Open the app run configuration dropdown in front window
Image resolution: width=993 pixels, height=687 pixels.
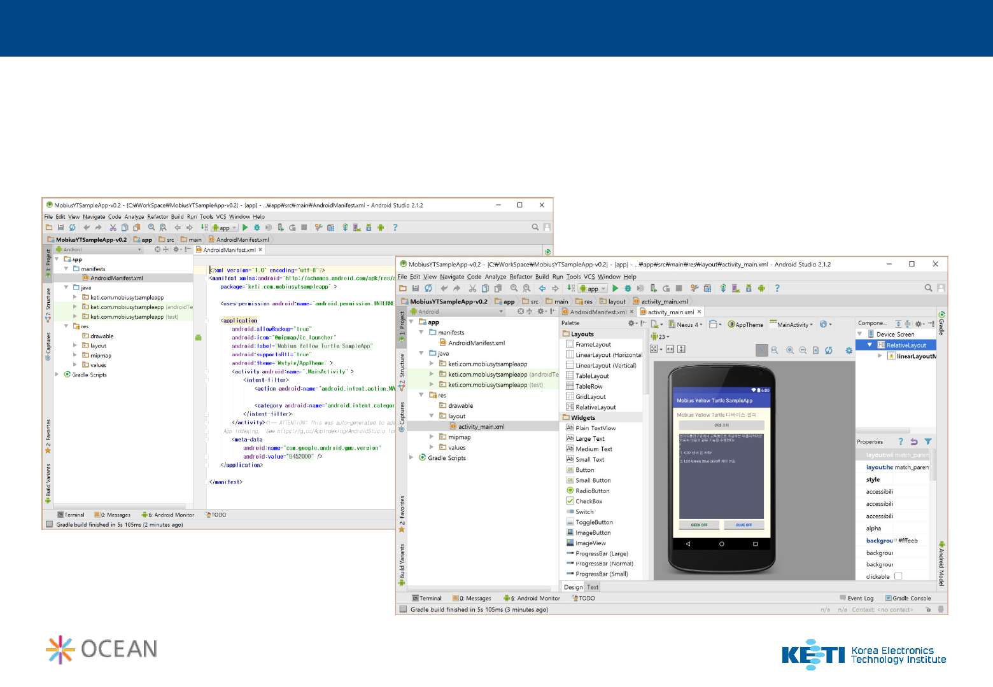pos(593,289)
